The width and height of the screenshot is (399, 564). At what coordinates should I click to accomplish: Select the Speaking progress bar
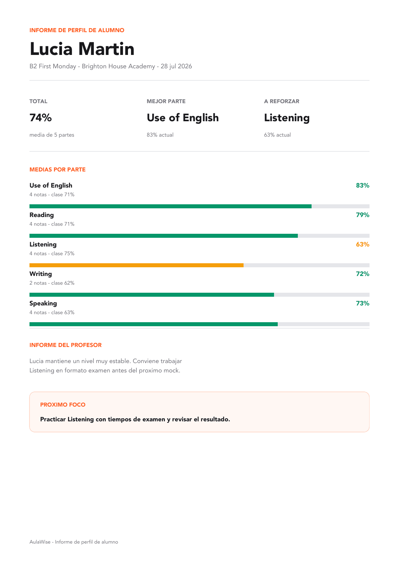(199, 324)
